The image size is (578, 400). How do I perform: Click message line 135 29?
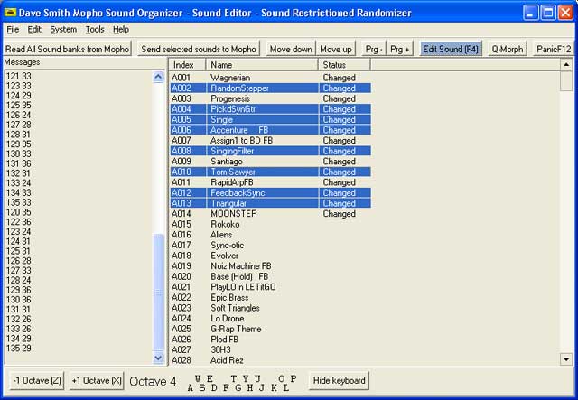coord(18,349)
